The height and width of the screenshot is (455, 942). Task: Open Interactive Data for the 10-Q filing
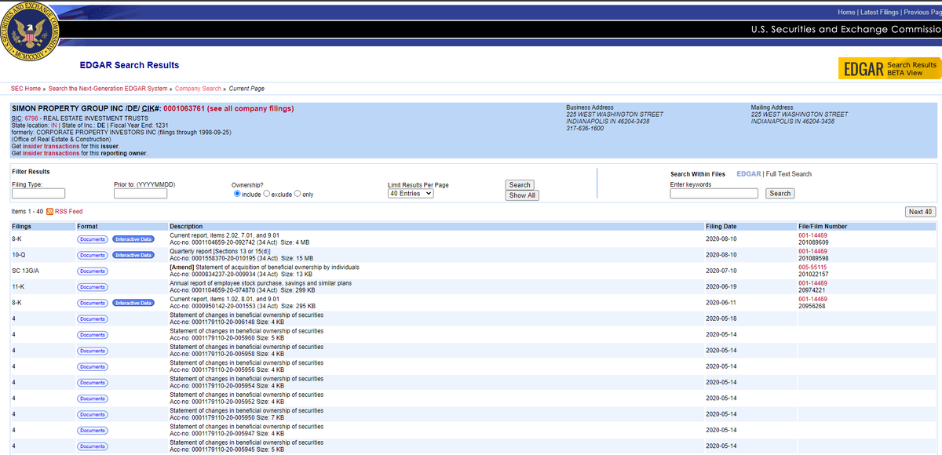(x=133, y=255)
